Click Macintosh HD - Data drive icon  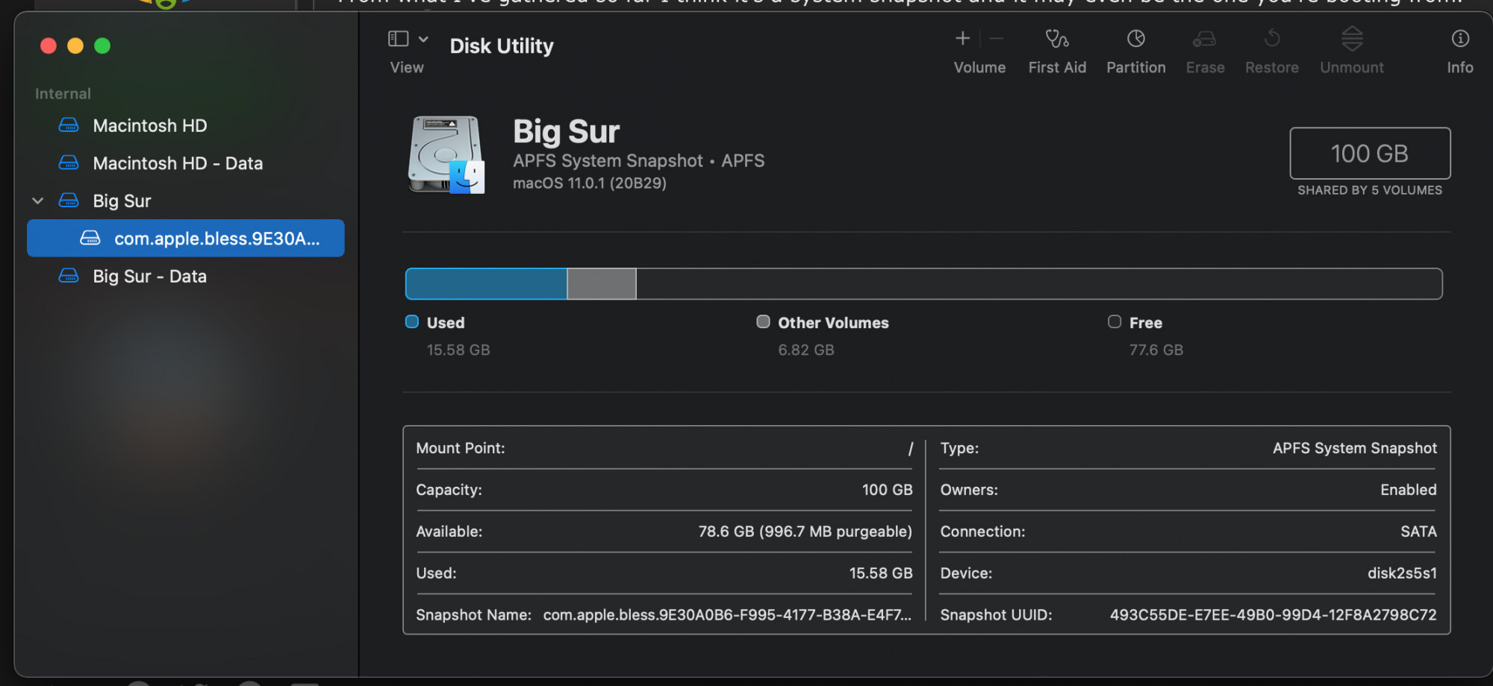[x=69, y=163]
